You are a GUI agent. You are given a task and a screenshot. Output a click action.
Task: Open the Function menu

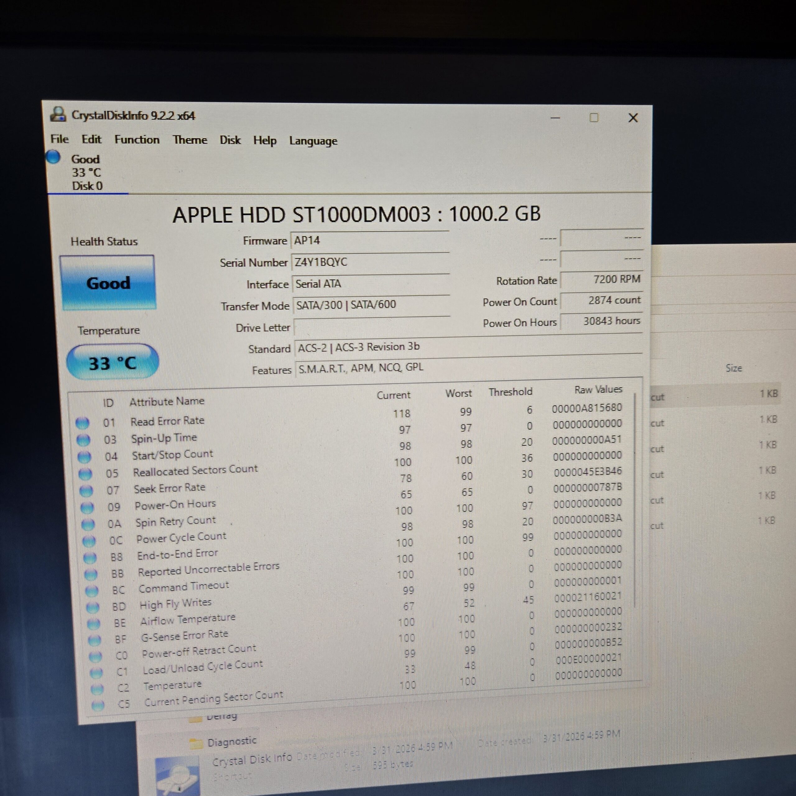(x=137, y=140)
